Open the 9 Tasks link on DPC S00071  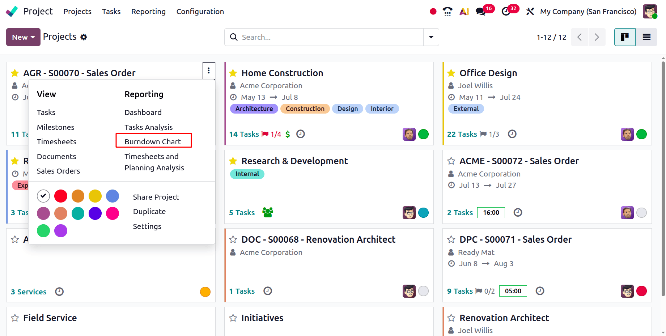tap(460, 291)
